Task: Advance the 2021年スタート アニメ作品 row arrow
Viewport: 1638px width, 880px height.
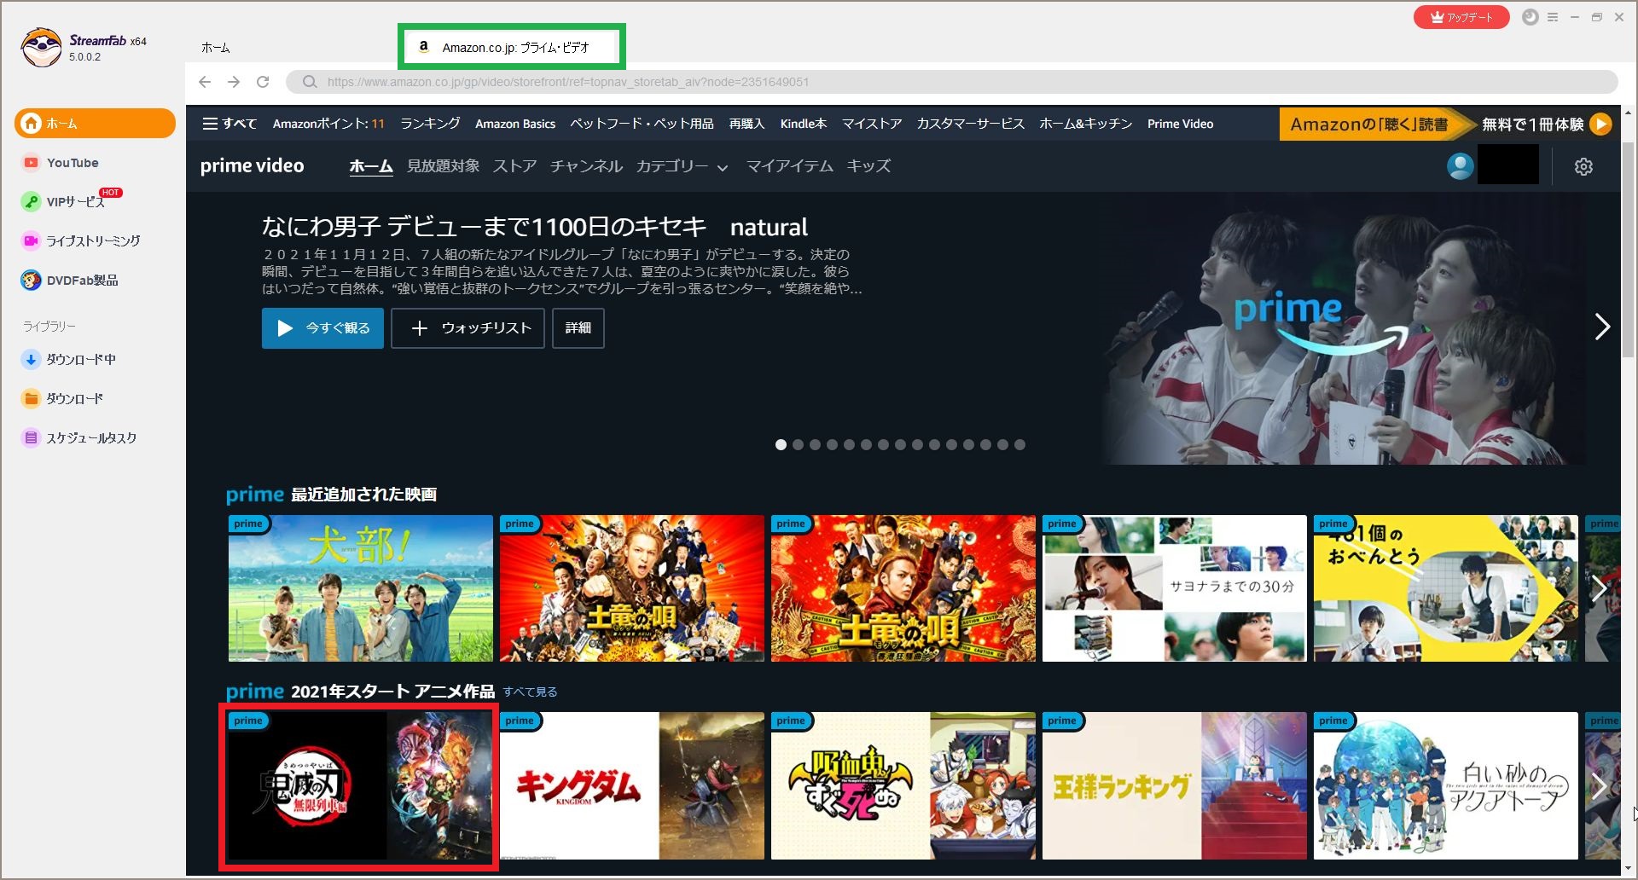Action: click(x=1600, y=786)
